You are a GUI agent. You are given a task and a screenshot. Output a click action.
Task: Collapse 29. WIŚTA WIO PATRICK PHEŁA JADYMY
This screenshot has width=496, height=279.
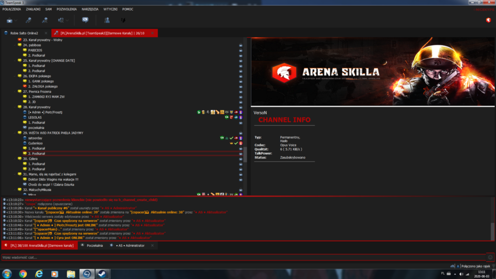15,133
